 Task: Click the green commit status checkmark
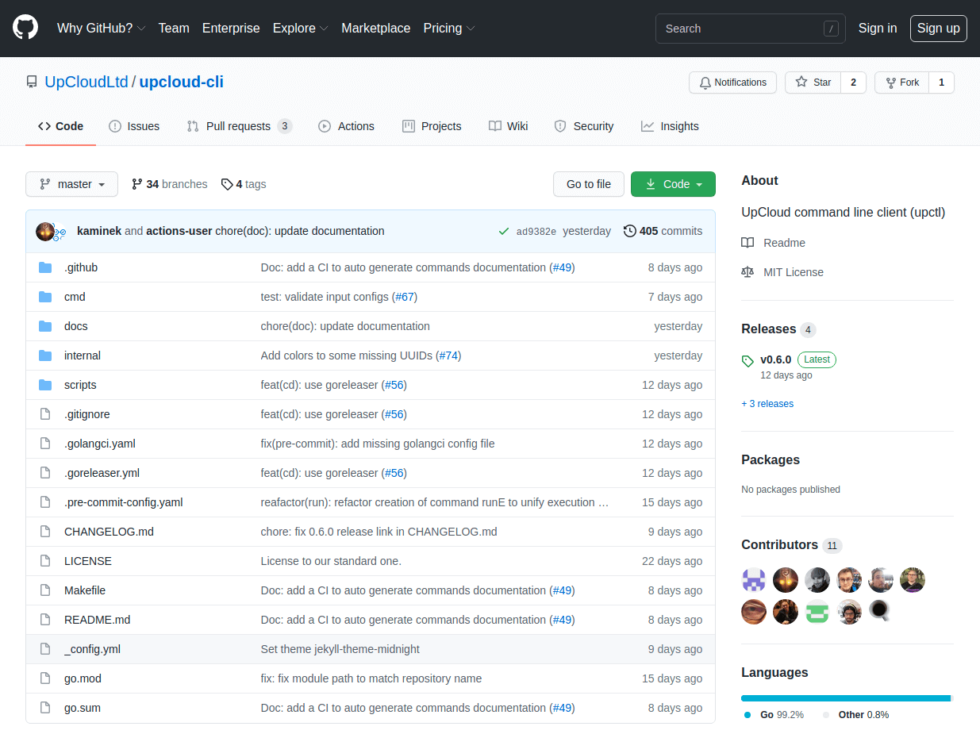pyautogui.click(x=503, y=231)
